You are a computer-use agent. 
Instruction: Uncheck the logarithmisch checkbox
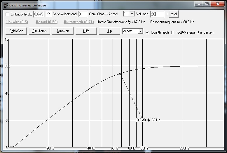(148, 32)
